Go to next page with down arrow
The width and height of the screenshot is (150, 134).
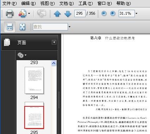point(68,14)
